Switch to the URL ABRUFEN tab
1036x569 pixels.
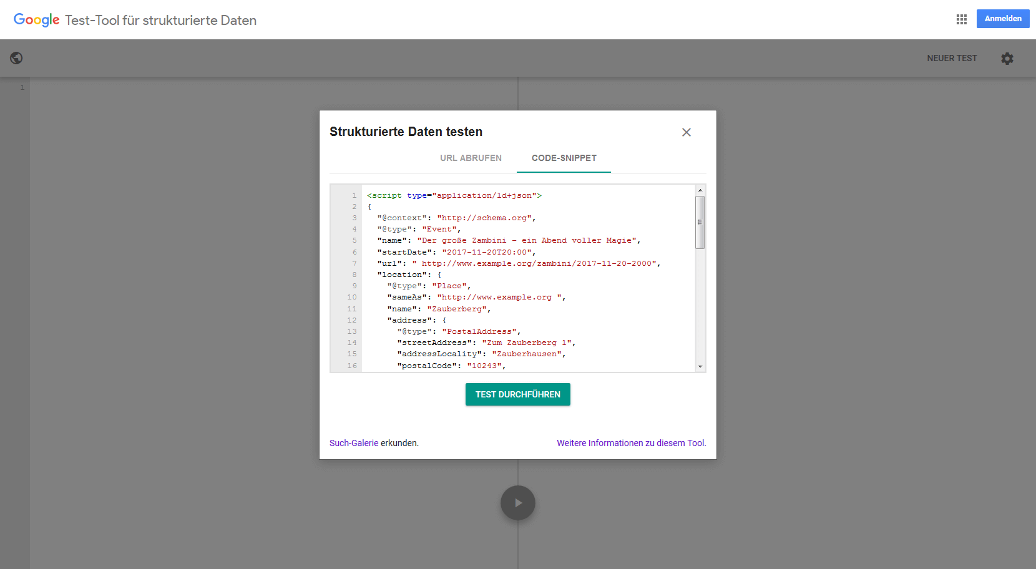pos(471,158)
